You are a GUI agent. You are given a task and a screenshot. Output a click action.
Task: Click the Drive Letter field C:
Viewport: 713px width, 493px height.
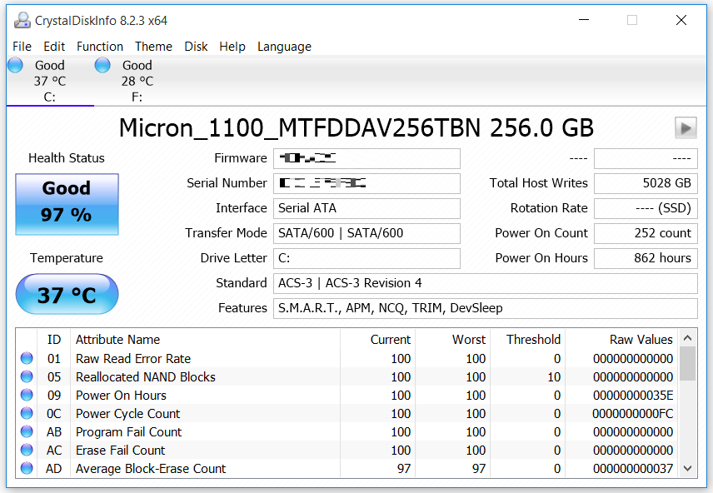(366, 258)
